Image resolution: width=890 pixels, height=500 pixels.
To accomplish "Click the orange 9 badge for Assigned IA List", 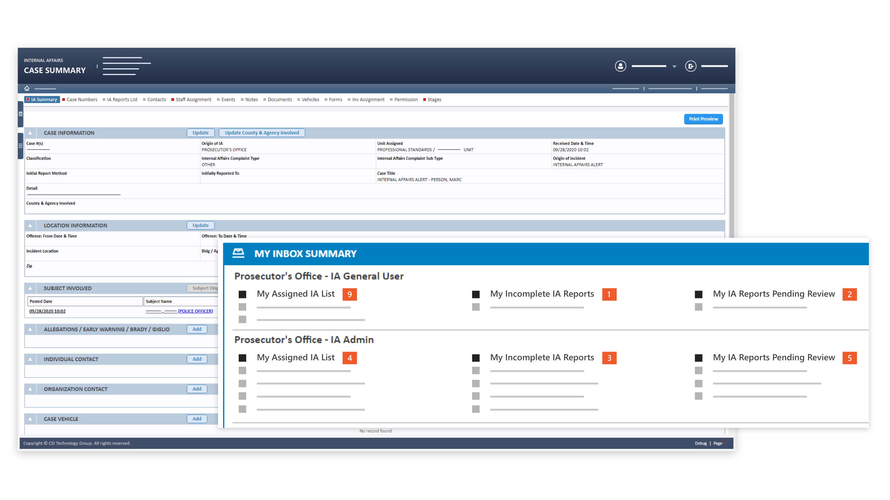I will (x=349, y=294).
